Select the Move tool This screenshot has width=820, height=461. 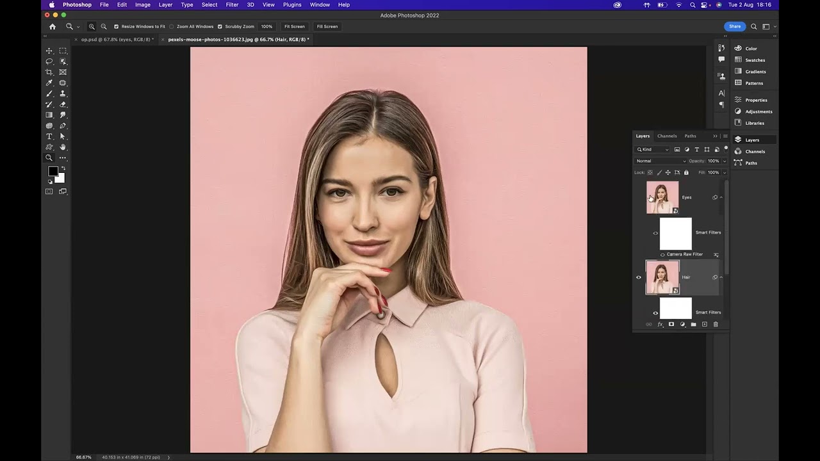click(x=49, y=51)
